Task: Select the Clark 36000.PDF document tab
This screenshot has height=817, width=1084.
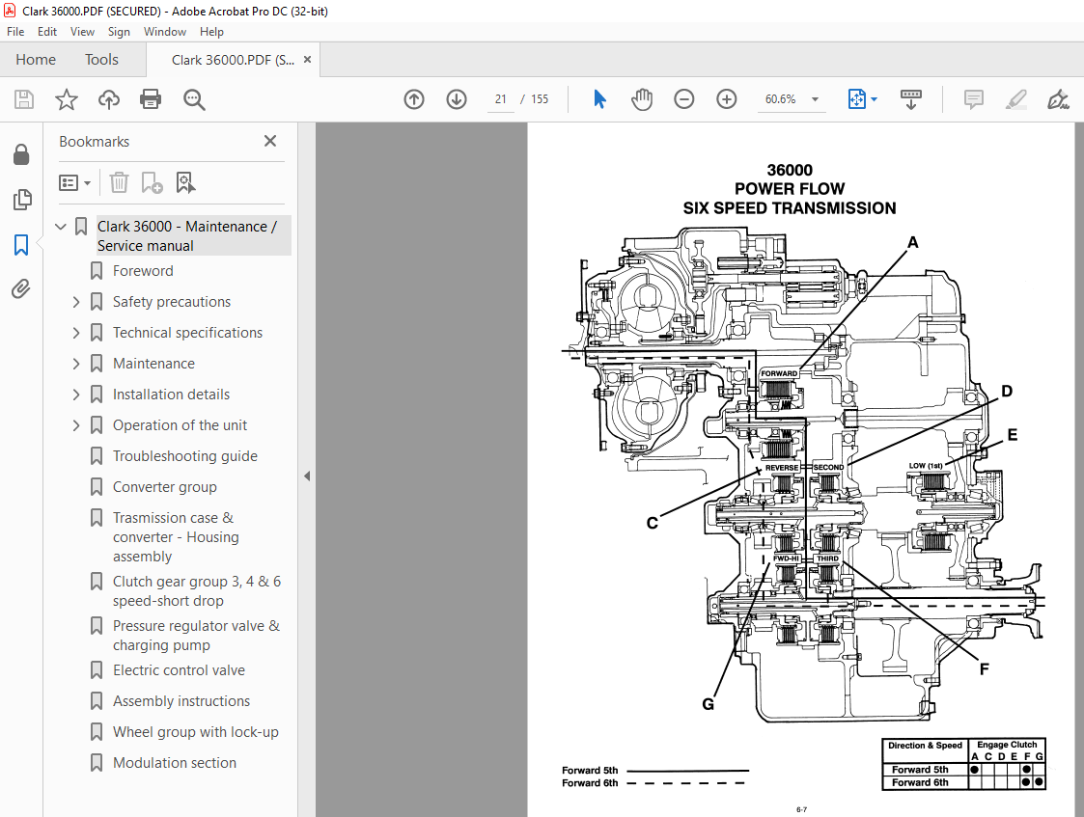Action: 233,60
